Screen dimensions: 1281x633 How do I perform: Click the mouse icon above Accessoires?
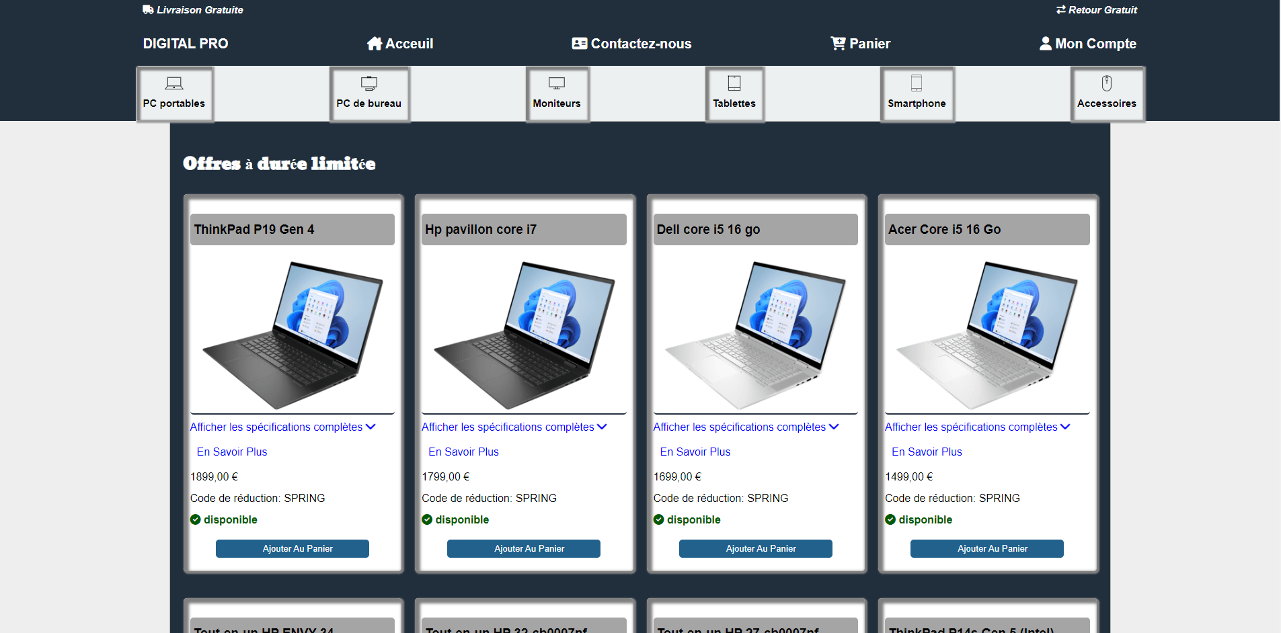(1107, 83)
